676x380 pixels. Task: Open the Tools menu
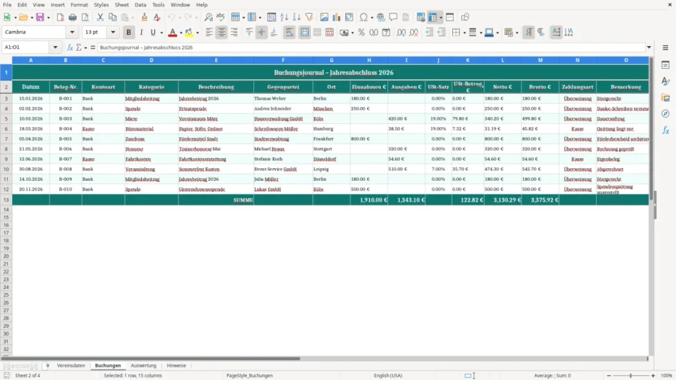(158, 5)
